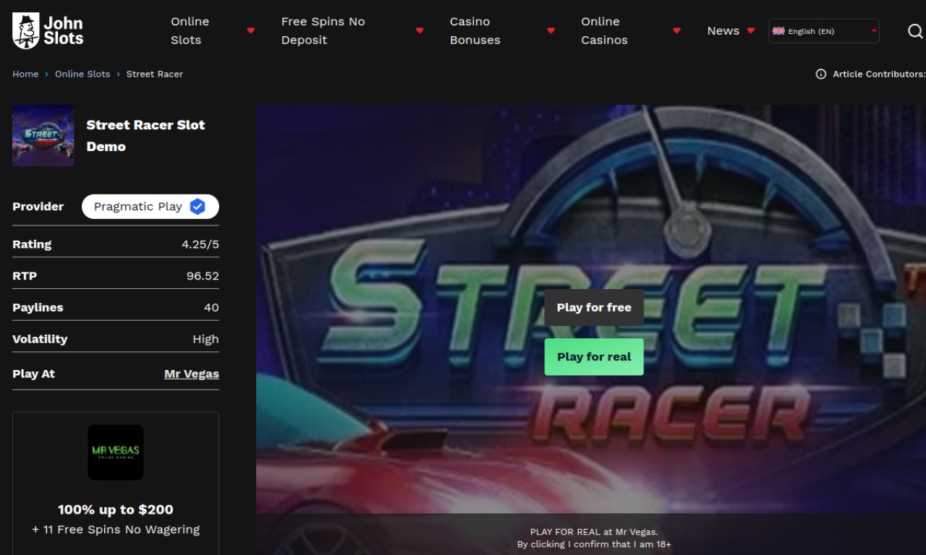
Task: Click the 11 Free Spins No Wagering text
Action: click(116, 530)
